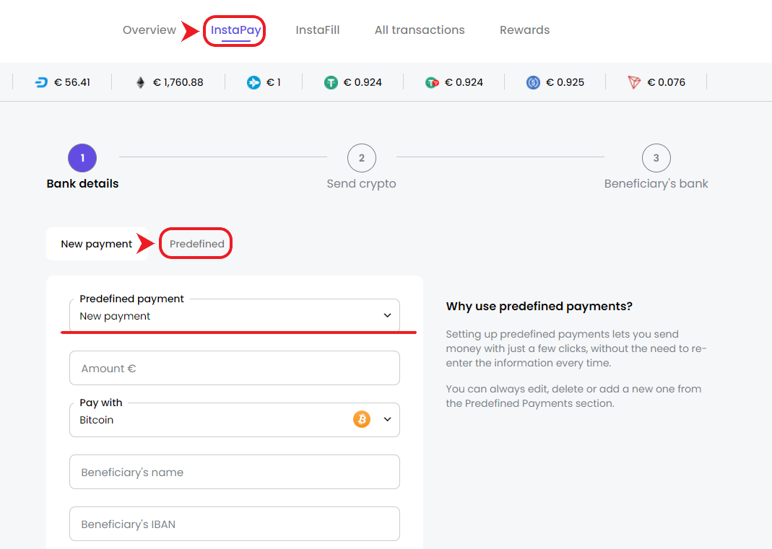This screenshot has width=772, height=549.
Task: Open the InstaFill tab
Action: click(x=318, y=30)
